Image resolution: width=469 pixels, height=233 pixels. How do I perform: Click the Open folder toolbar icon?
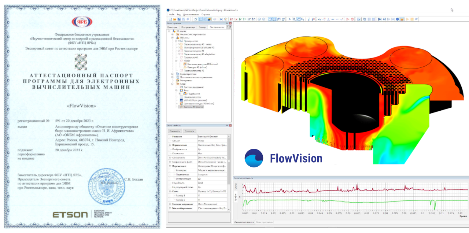click(175, 19)
